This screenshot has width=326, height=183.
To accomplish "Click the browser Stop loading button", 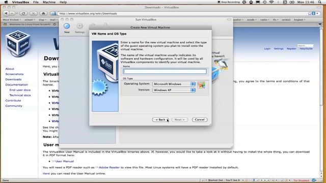I will [x=33, y=13].
